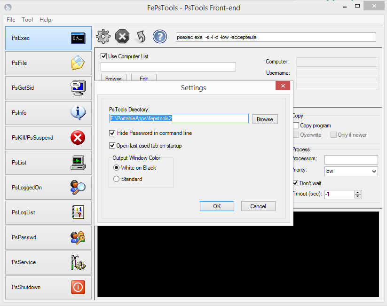Click OK in the Settings dialog
The image size is (387, 306).
pyautogui.click(x=217, y=206)
